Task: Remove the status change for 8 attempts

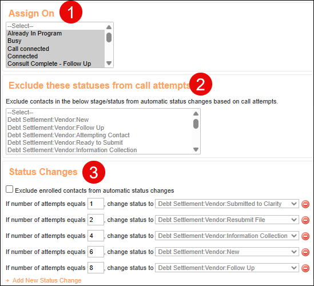Action: point(305,268)
